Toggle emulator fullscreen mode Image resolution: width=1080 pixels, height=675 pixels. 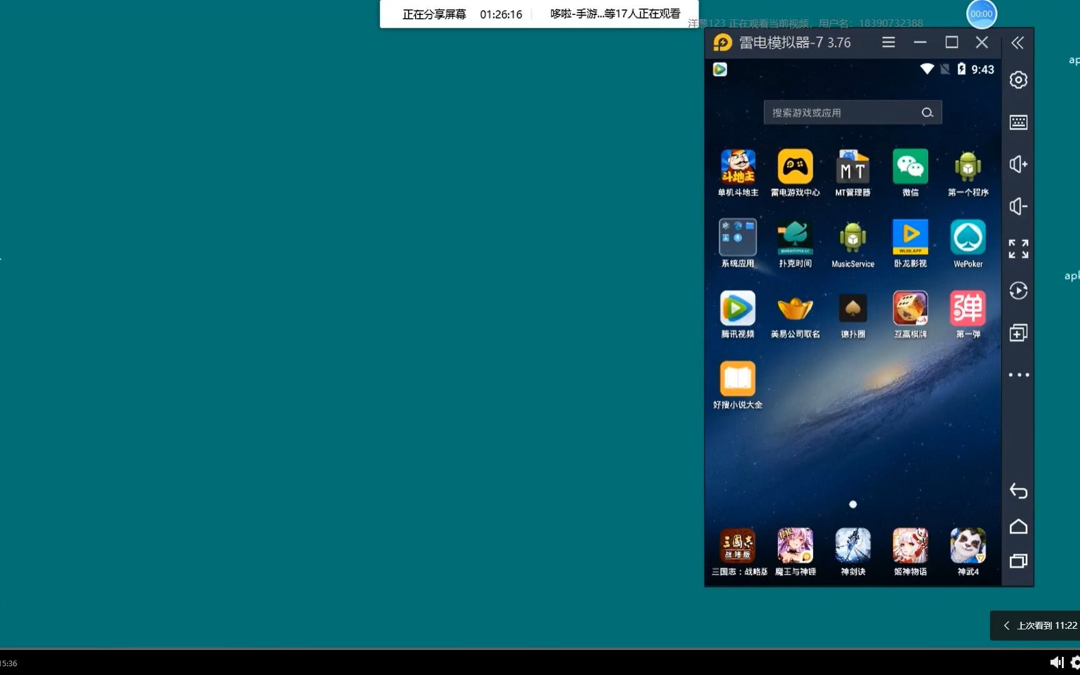pyautogui.click(x=1018, y=248)
